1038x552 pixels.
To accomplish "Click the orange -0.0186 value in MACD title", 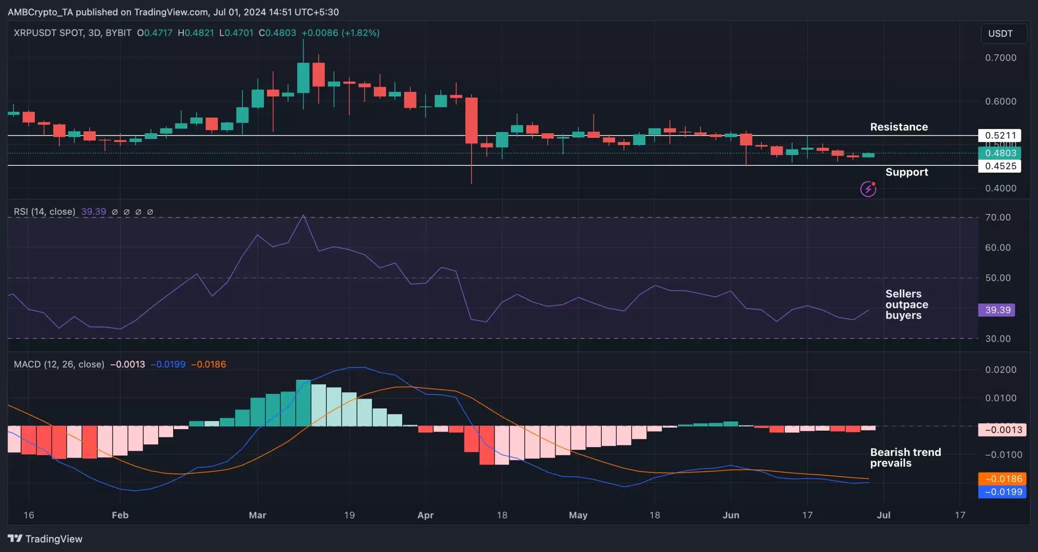I will click(208, 364).
